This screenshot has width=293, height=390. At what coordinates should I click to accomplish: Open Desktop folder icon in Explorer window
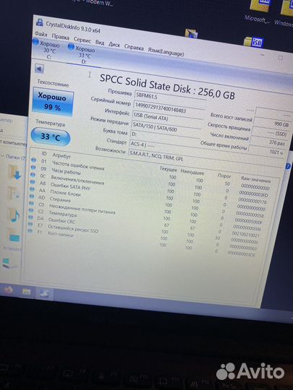click(14, 235)
